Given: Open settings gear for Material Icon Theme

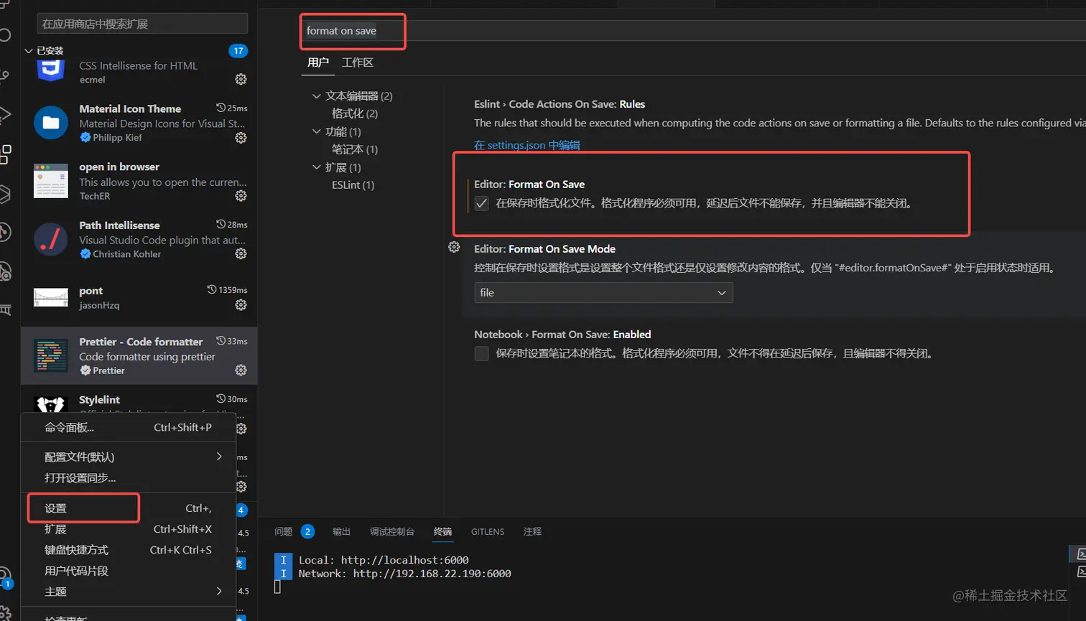Looking at the screenshot, I should [241, 138].
